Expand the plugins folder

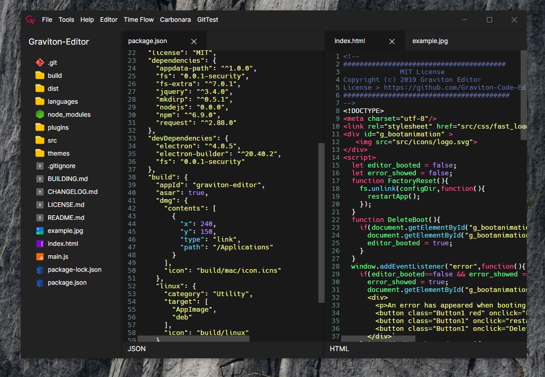[x=39, y=127]
